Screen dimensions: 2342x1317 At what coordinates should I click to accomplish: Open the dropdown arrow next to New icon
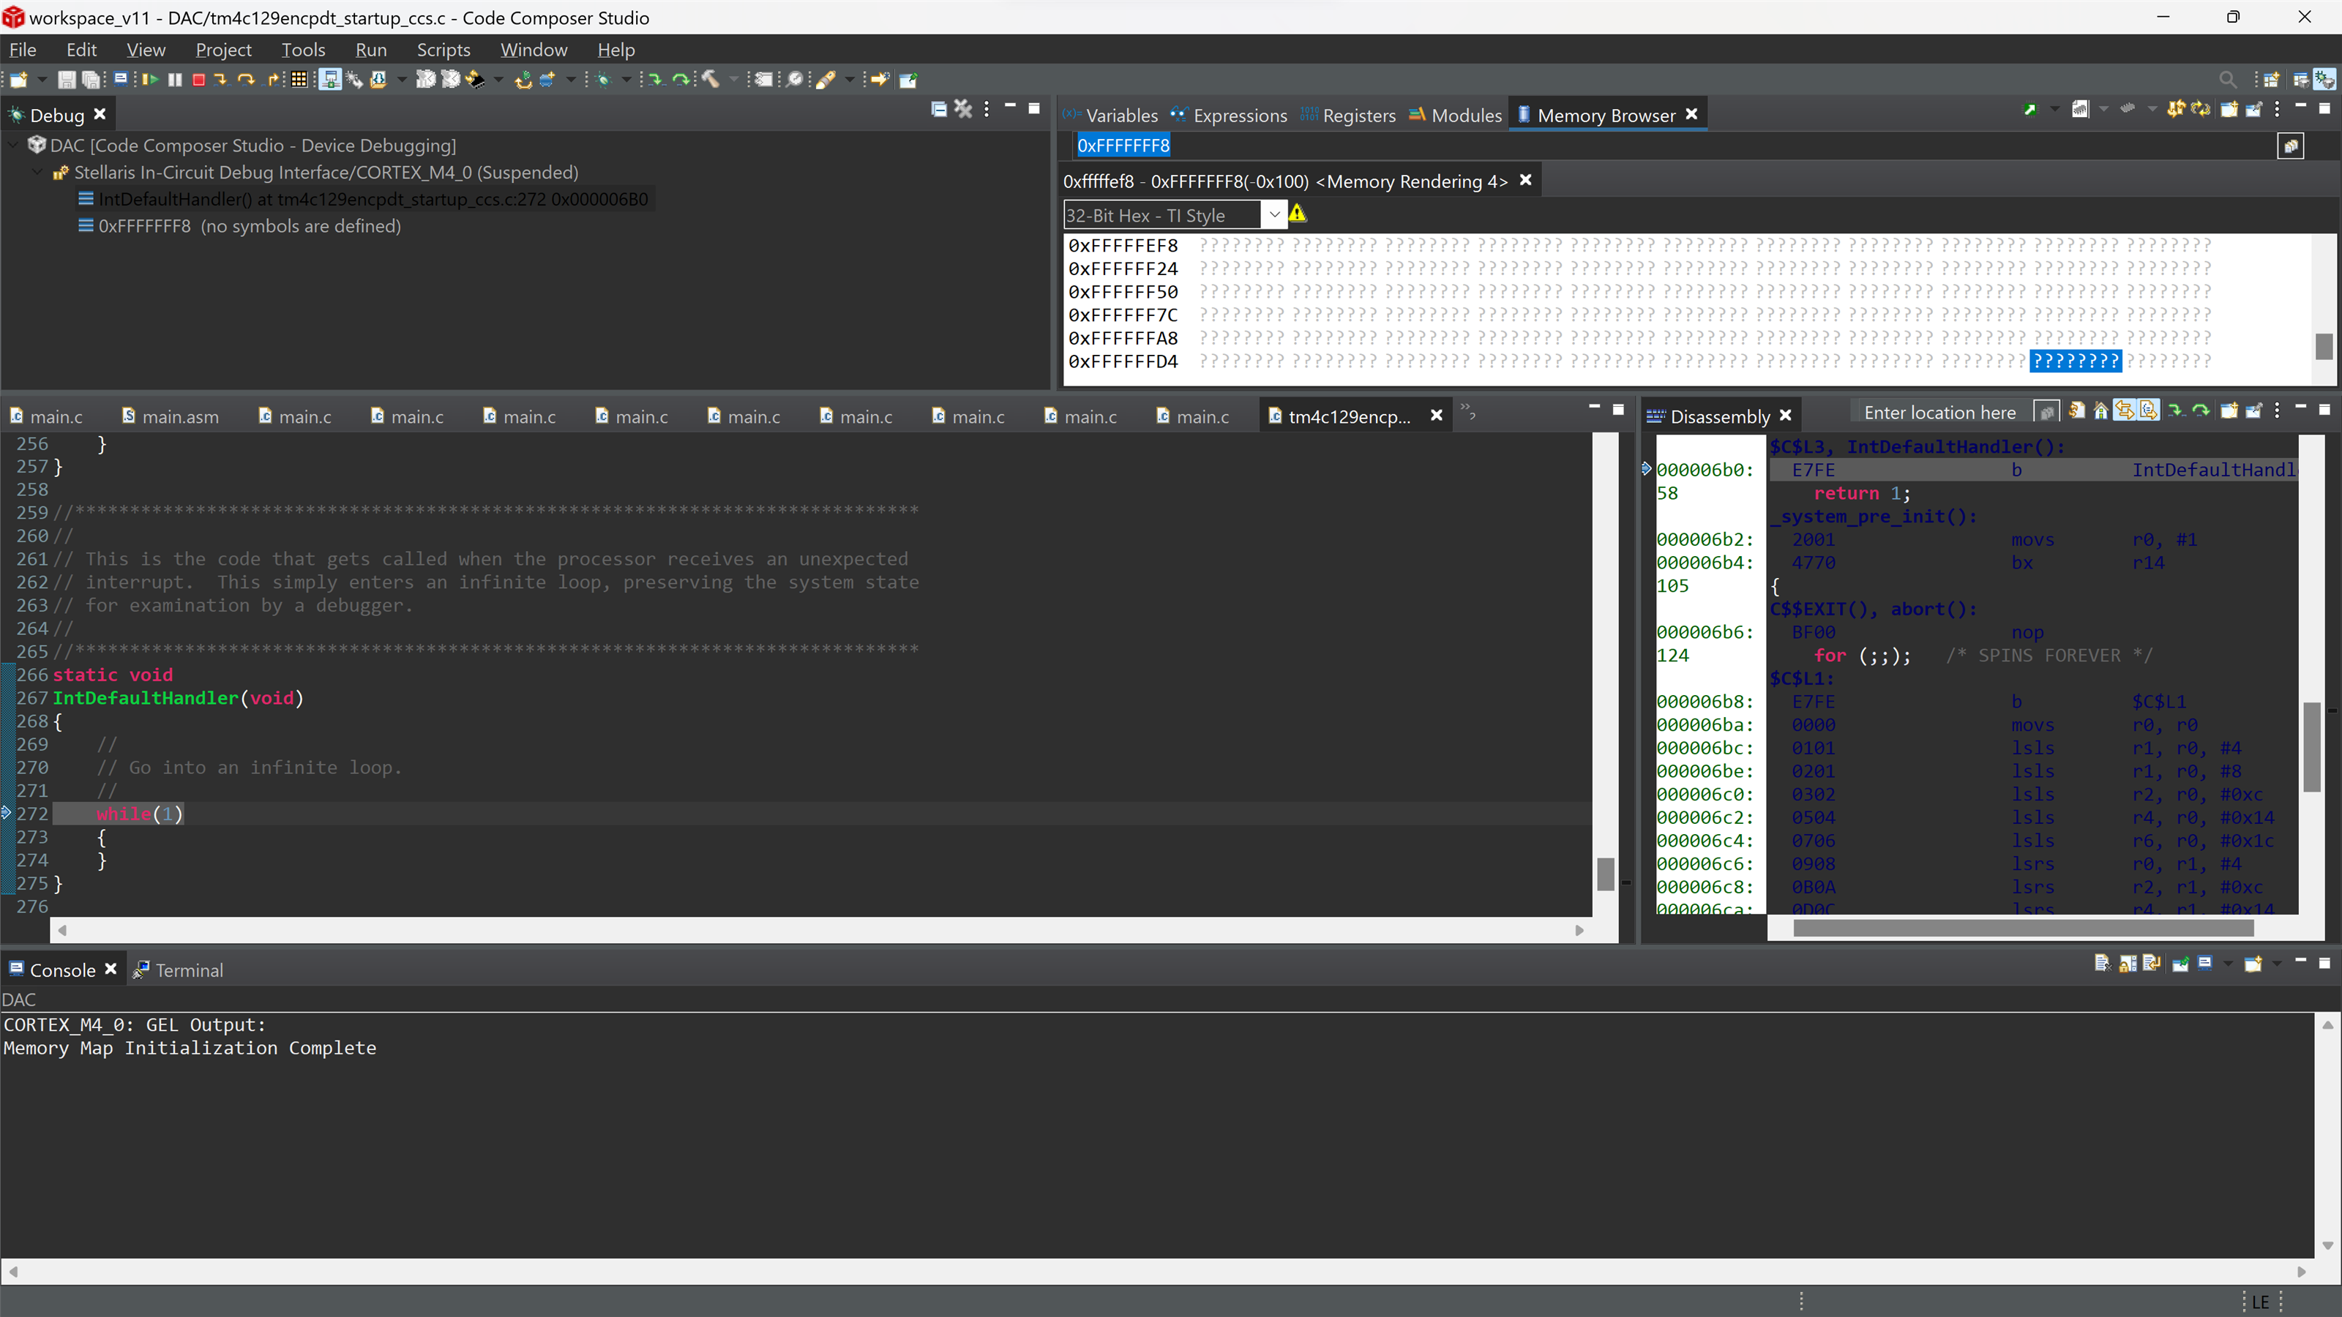tap(42, 80)
